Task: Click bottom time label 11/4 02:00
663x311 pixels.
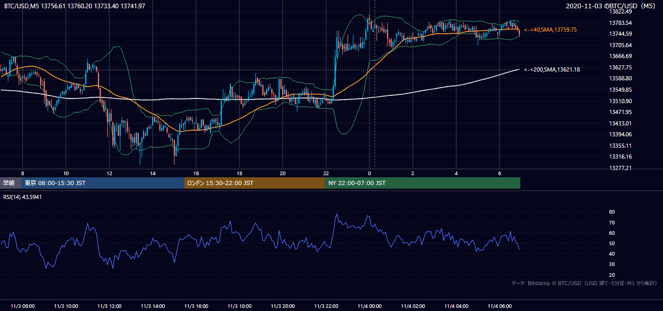Action: pos(413,306)
